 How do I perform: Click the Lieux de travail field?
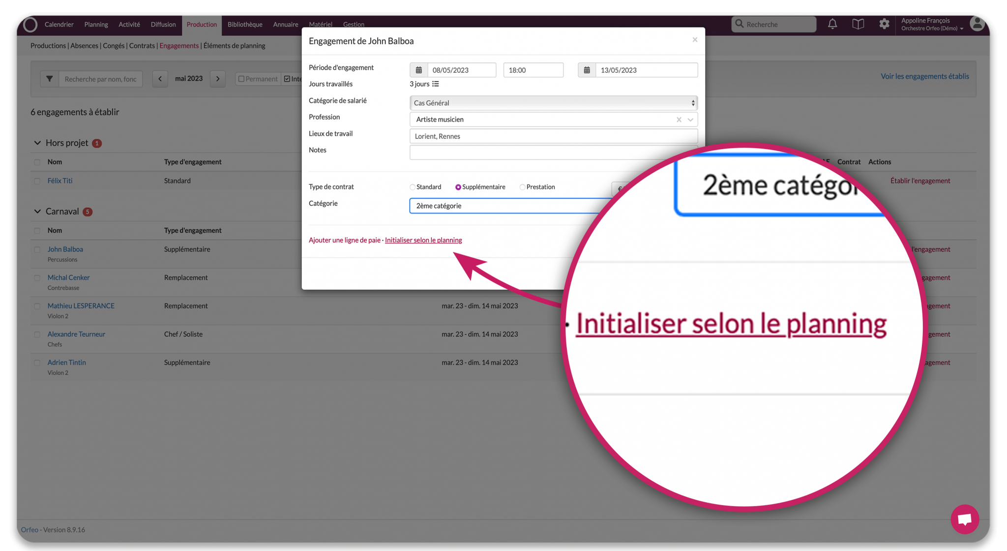(x=554, y=136)
